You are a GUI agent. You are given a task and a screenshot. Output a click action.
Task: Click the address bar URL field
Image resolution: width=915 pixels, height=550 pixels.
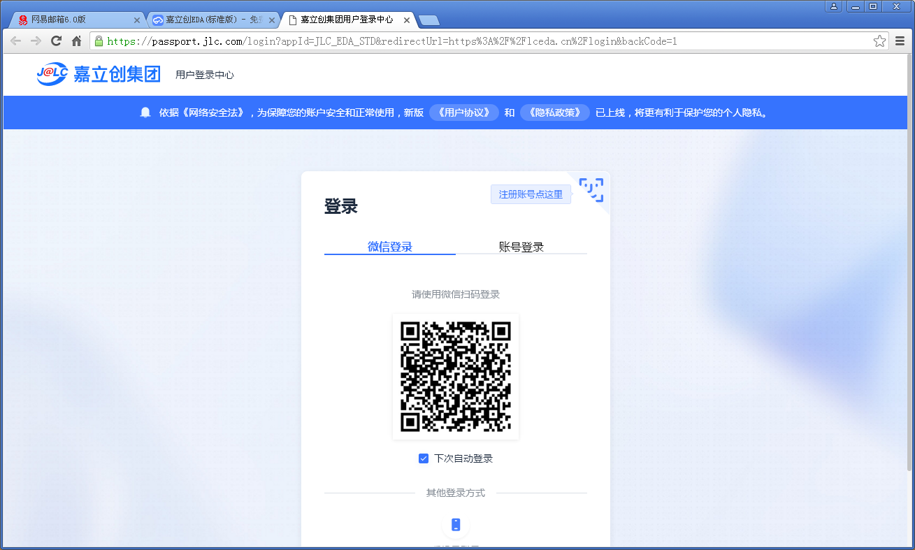pos(489,41)
